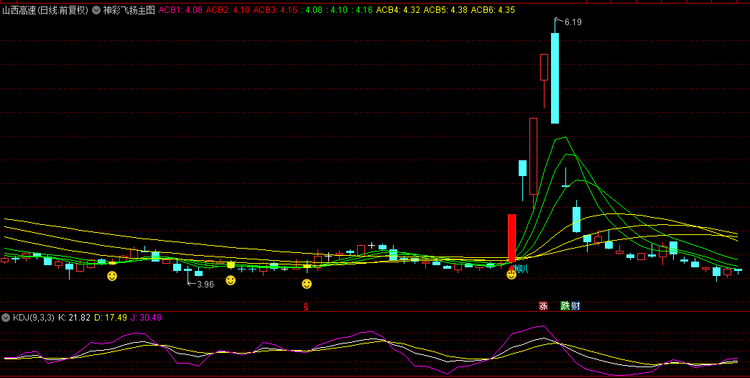
Task: Select the ACB3: 4.16 value
Action: tap(275, 9)
